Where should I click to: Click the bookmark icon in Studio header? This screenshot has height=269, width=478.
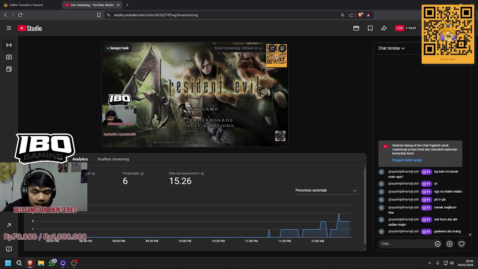click(370, 28)
